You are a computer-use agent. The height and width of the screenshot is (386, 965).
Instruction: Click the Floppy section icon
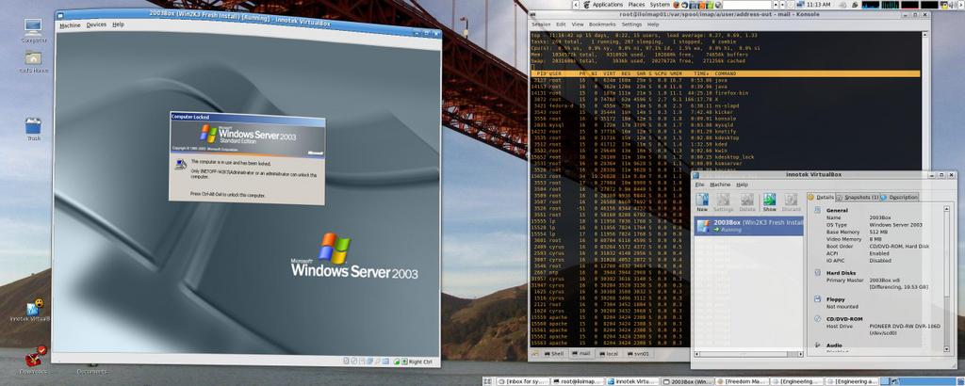coord(817,299)
